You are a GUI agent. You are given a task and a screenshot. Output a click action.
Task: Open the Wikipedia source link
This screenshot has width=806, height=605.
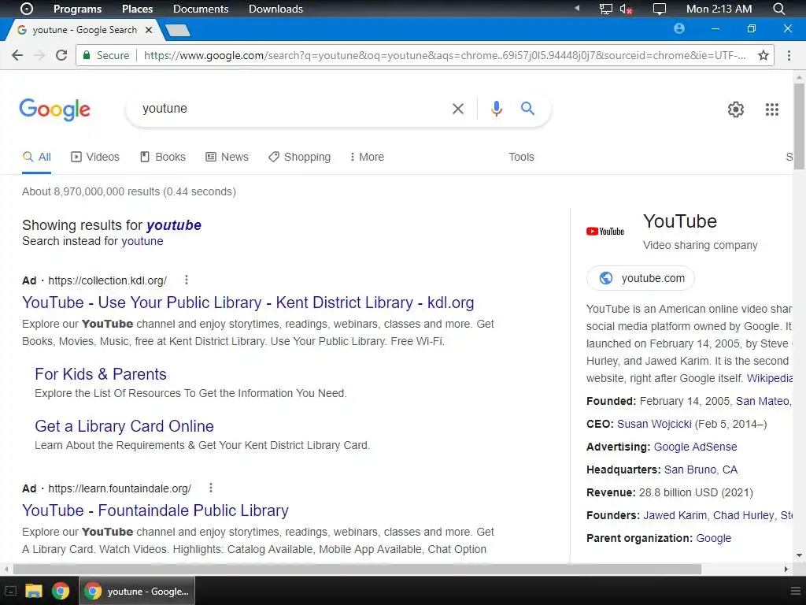coord(770,378)
